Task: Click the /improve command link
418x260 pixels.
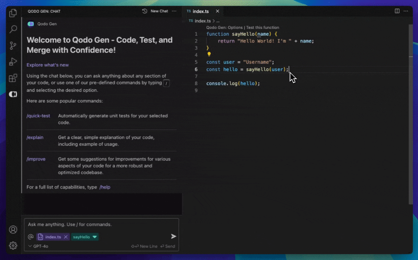Action: pyautogui.click(x=36, y=159)
